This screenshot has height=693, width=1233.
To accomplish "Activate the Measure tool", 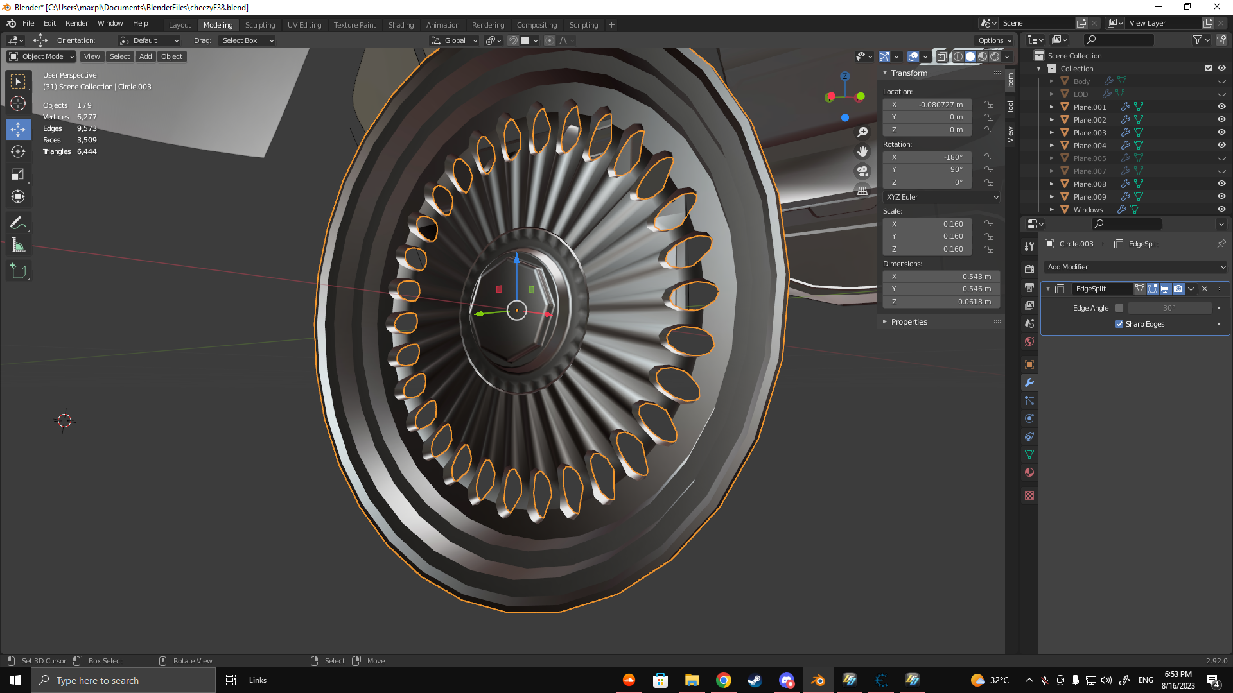I will 18,246.
